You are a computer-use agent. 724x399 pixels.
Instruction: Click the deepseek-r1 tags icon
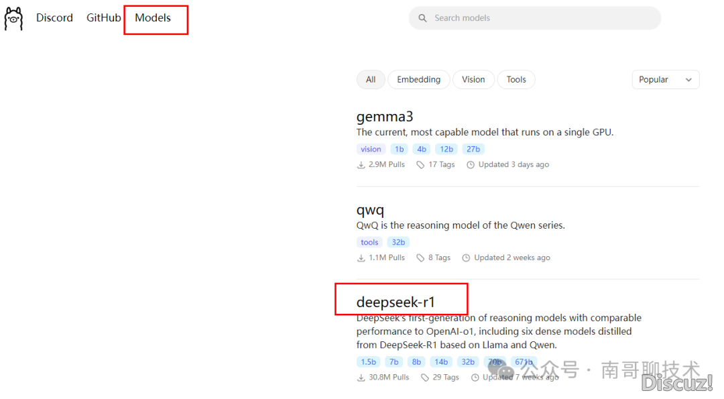click(x=425, y=378)
